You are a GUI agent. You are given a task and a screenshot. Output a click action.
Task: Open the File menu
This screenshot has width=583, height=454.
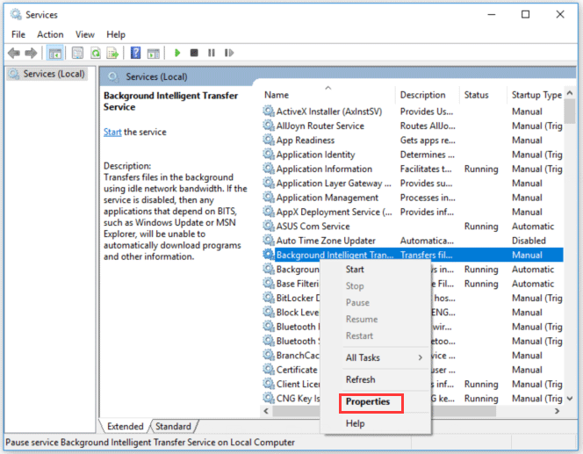point(18,34)
